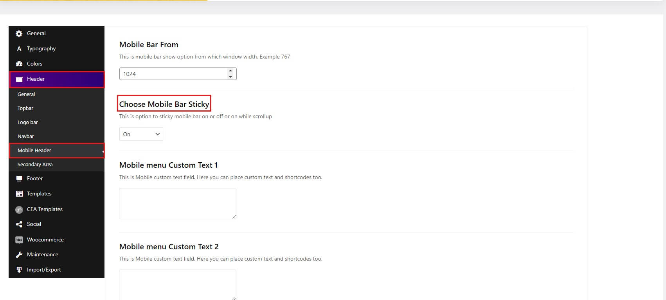
Task: Open CEA Templates section
Action: (x=45, y=209)
